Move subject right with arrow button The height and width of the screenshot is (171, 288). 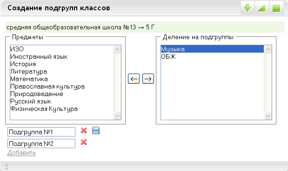click(x=148, y=79)
